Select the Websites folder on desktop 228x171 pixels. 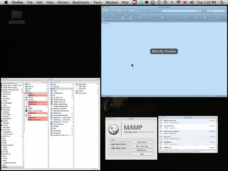(17, 16)
